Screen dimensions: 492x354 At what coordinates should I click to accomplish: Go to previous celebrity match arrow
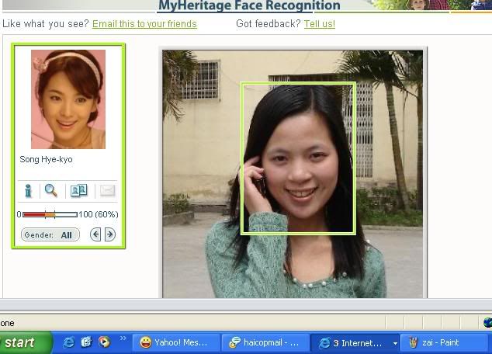[95, 234]
